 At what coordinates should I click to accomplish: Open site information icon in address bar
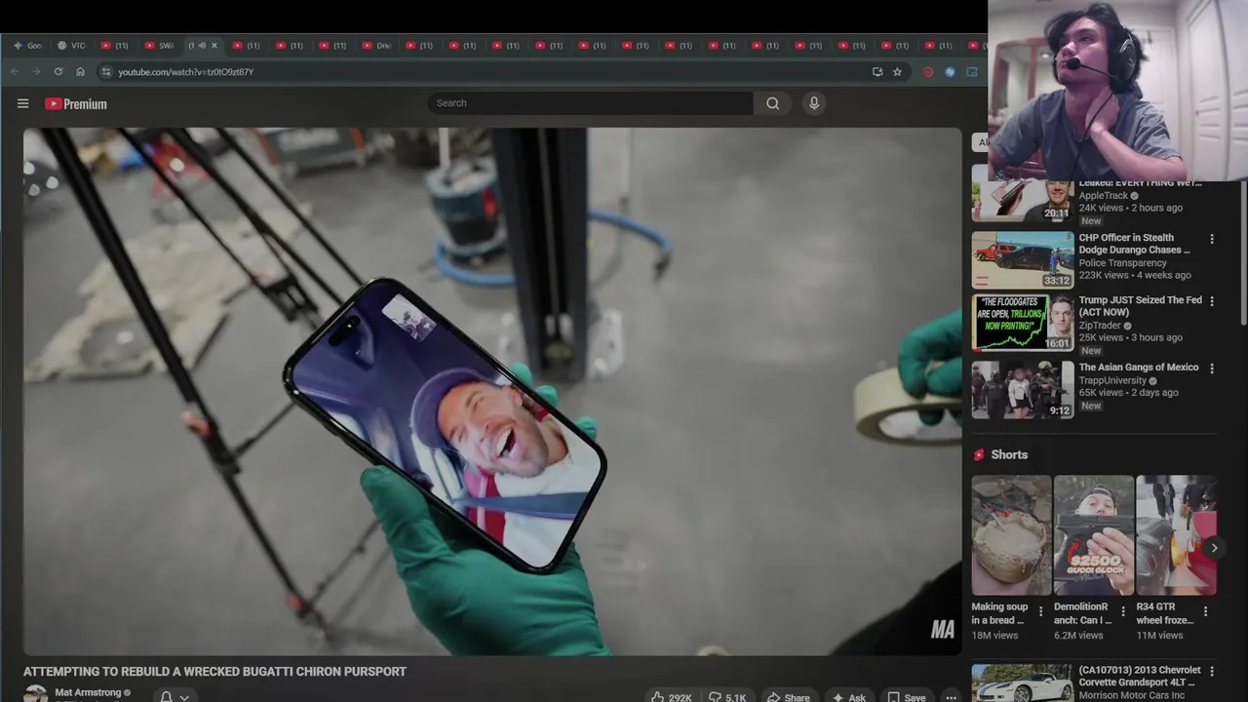click(106, 72)
